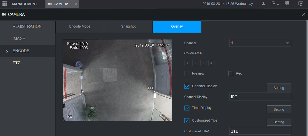Select Cover-Area box 3

coord(203,63)
